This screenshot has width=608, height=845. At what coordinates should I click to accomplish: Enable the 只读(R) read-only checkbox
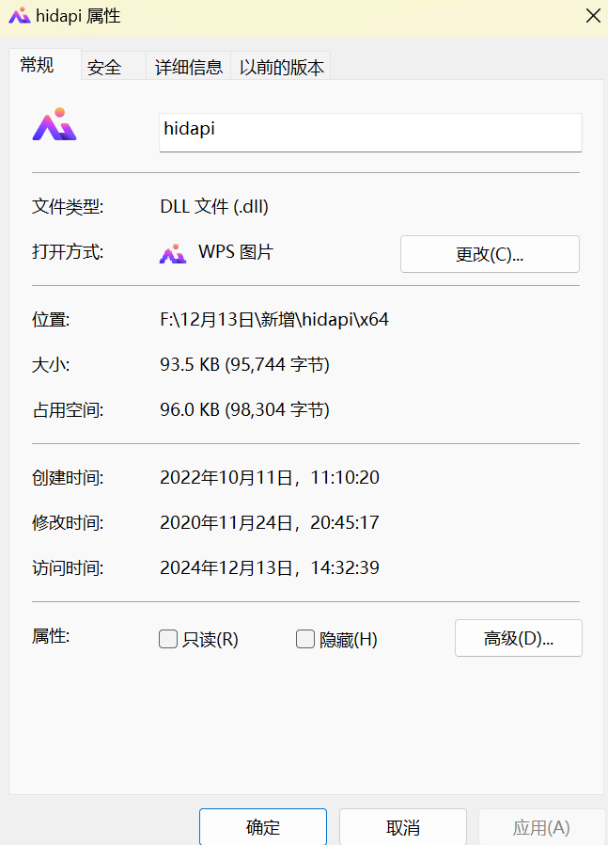click(x=167, y=639)
